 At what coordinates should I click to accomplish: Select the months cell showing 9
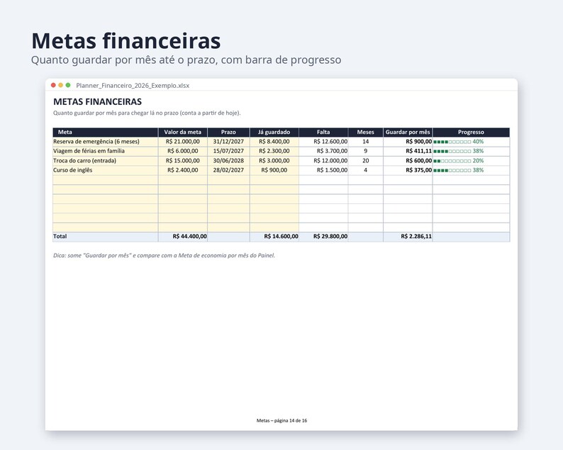point(365,151)
